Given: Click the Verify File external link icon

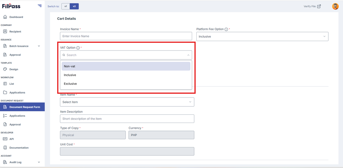Looking at the screenshot, I should click(x=319, y=6).
